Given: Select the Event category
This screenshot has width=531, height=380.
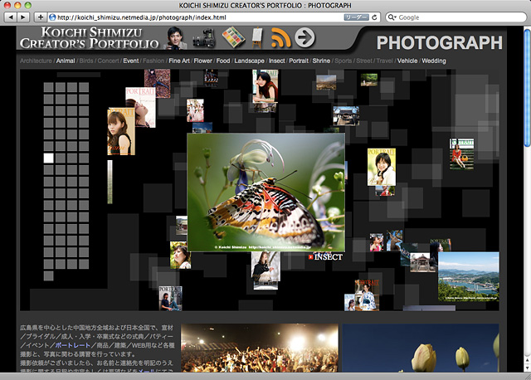Looking at the screenshot, I should [131, 61].
